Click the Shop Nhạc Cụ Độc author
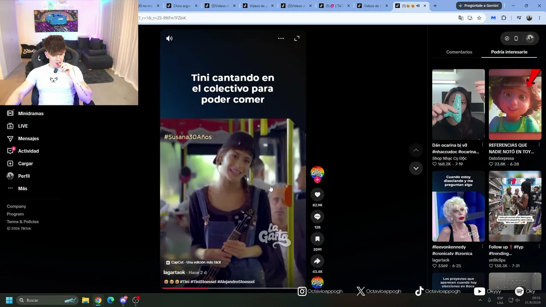The height and width of the screenshot is (307, 546). coord(449,159)
